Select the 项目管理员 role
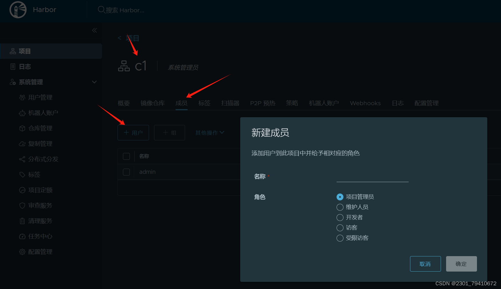The height and width of the screenshot is (289, 501). coord(340,197)
